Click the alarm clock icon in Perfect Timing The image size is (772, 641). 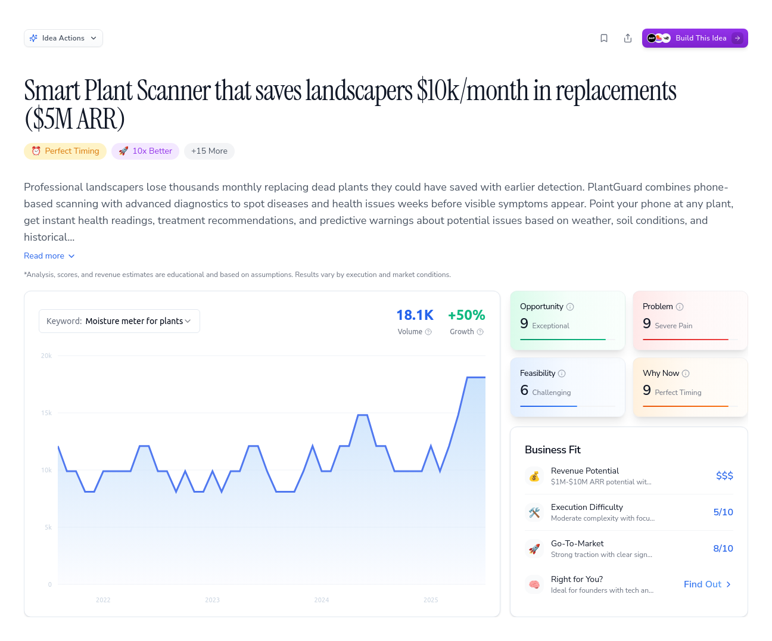pos(36,151)
